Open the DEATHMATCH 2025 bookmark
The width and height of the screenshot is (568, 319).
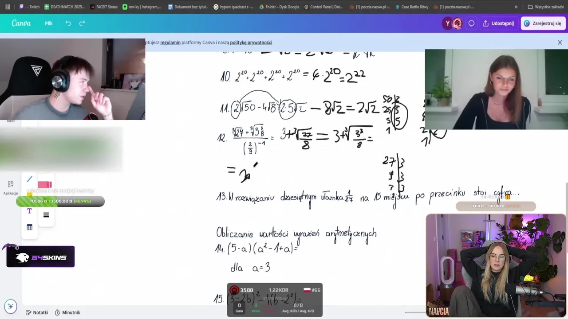click(64, 7)
